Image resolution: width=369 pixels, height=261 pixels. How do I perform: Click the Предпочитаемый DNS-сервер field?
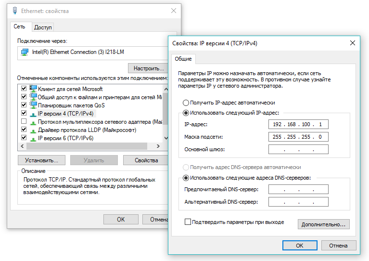pos(298,189)
